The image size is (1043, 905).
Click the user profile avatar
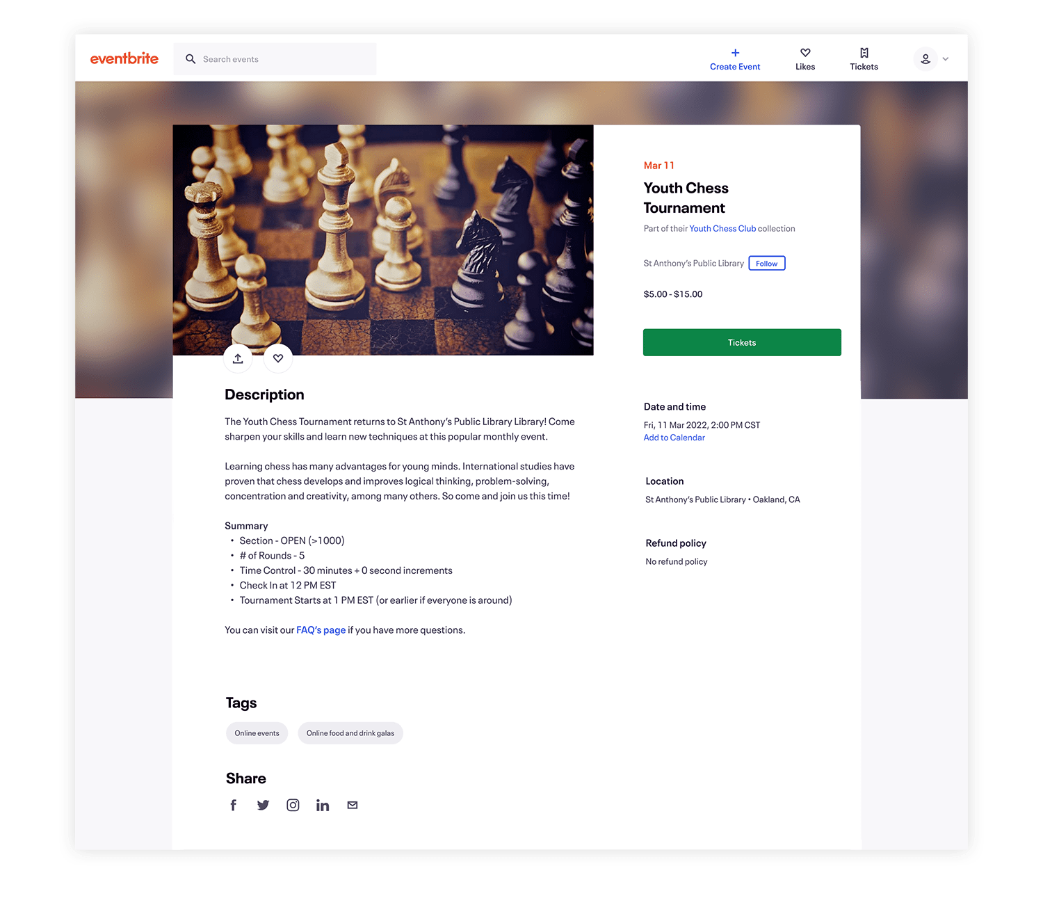[x=925, y=59]
